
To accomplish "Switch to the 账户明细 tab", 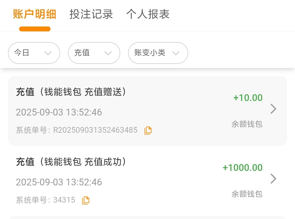I will coord(35,14).
